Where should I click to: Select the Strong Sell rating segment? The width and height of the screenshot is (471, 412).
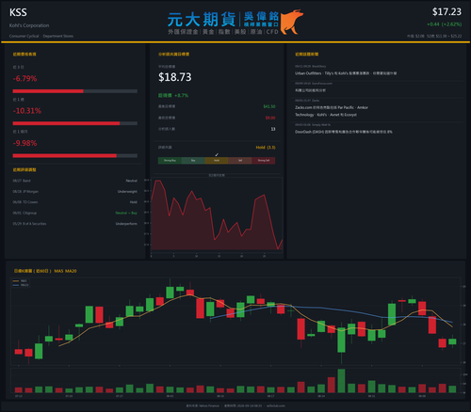(x=264, y=161)
